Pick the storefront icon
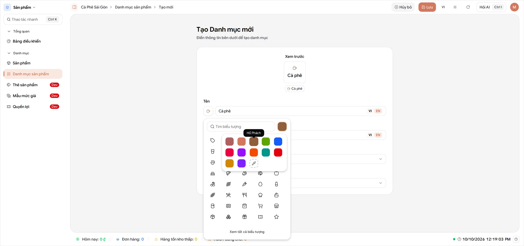Image resolution: width=524 pixels, height=246 pixels. 276,206
